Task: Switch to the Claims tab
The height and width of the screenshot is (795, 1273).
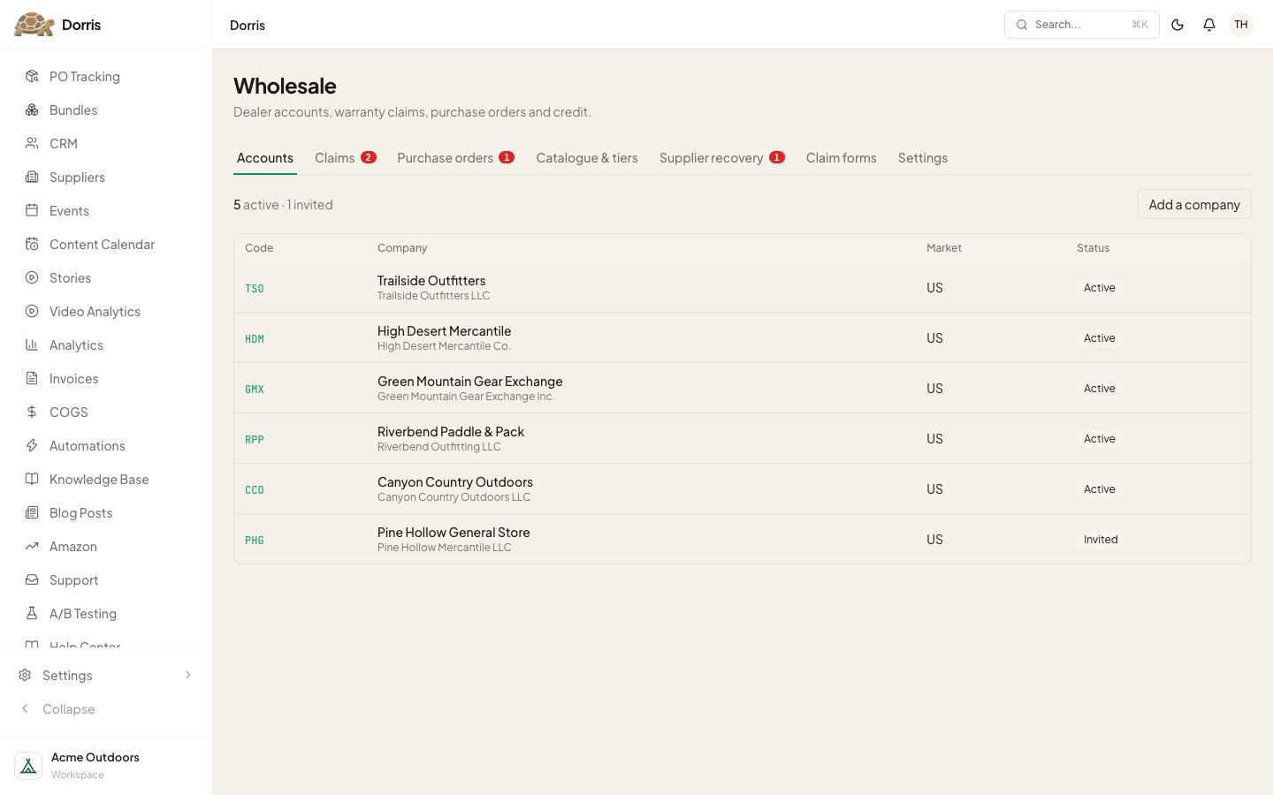Action: [345, 158]
